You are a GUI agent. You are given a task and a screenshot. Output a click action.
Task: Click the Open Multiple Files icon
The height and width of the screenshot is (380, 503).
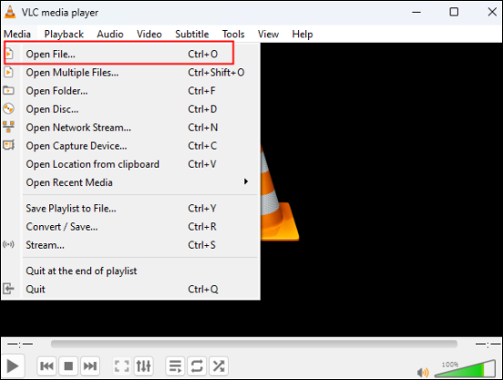[9, 72]
